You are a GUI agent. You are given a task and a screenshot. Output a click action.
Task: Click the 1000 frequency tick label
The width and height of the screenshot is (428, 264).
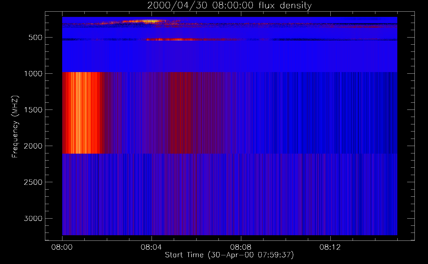(33, 74)
